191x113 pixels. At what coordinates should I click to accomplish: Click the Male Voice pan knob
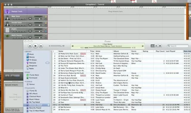[30, 18]
